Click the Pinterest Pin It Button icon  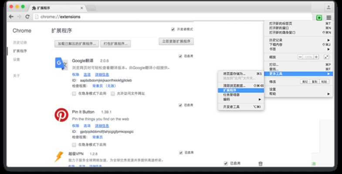[61, 115]
